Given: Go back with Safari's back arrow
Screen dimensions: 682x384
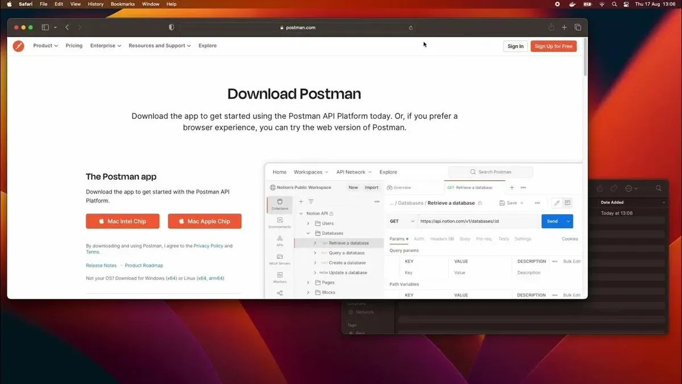Looking at the screenshot, I should click(67, 27).
